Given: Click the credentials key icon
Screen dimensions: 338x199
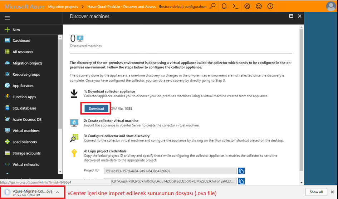Looking at the screenshot, I should (74, 153).
